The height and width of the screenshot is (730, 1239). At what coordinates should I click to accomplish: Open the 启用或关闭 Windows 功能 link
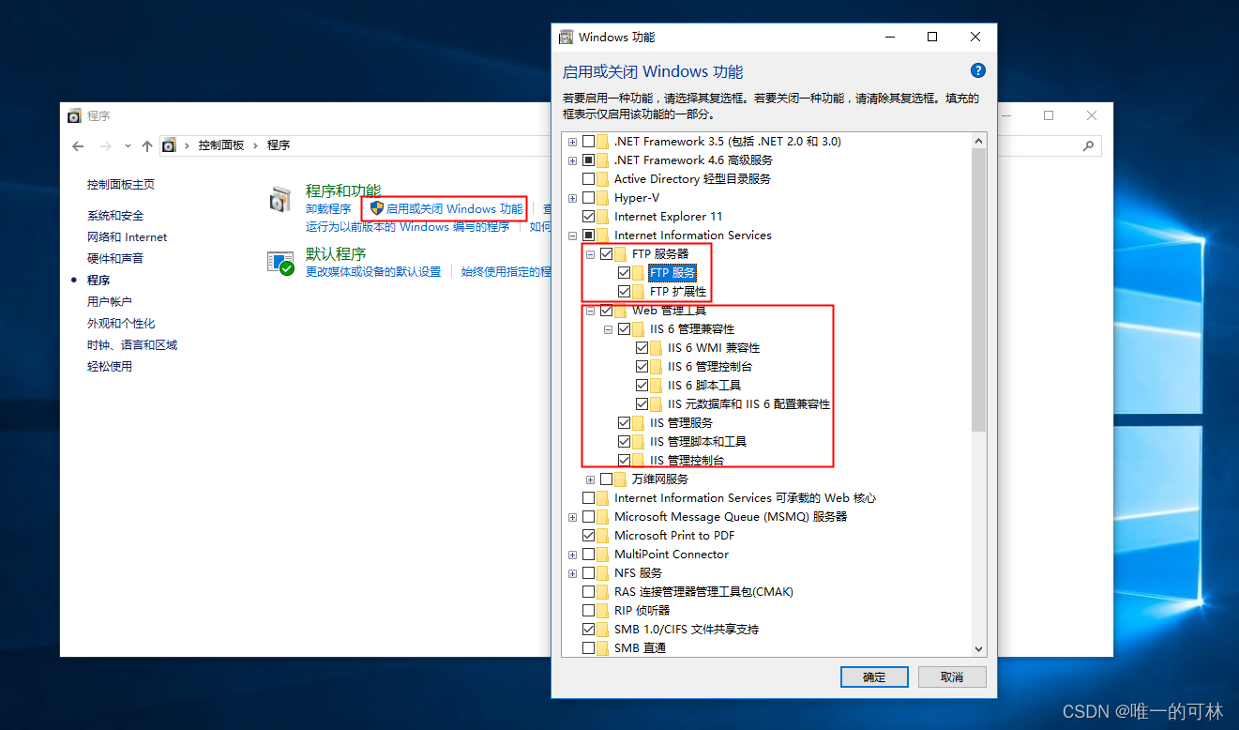pos(455,208)
